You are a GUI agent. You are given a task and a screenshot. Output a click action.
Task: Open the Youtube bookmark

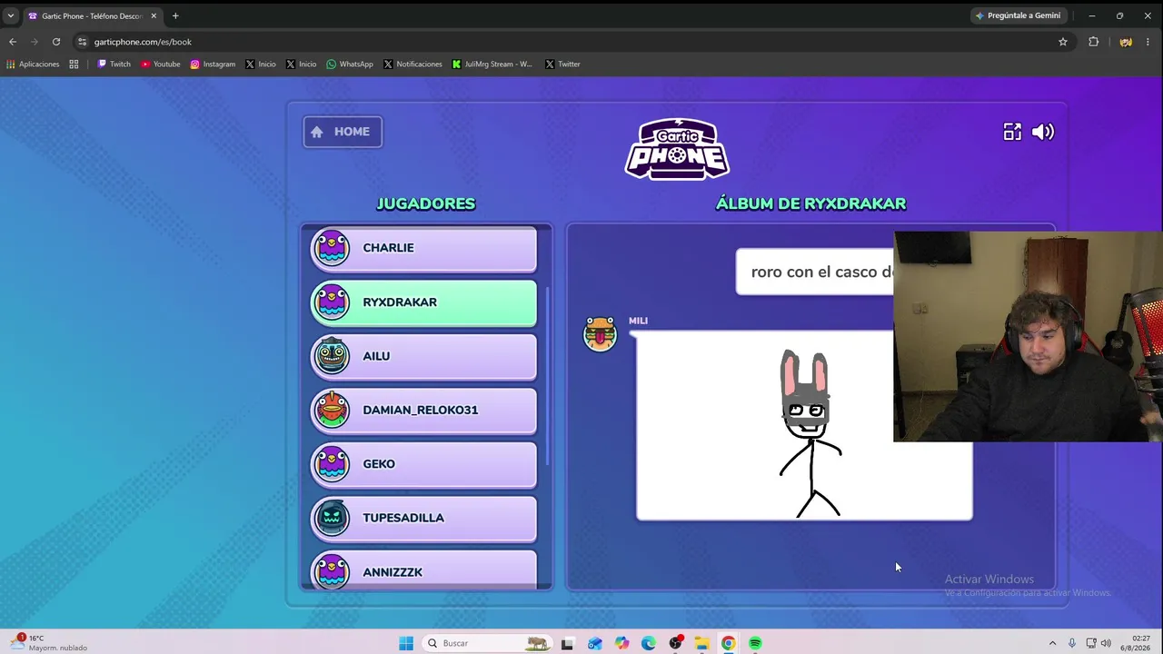160,64
